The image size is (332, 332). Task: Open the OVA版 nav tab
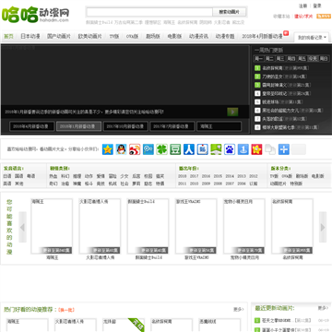coord(132,36)
